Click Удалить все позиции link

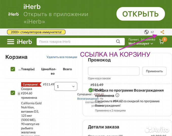click(x=62, y=57)
